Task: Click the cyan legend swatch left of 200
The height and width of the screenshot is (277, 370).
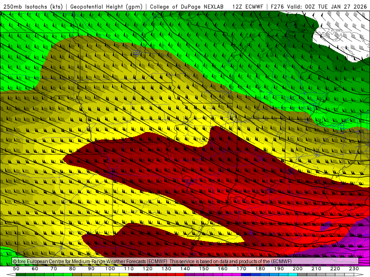Action: point(293,274)
